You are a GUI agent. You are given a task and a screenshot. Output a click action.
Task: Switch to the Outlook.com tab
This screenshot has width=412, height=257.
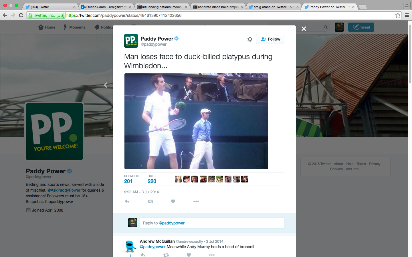(105, 7)
